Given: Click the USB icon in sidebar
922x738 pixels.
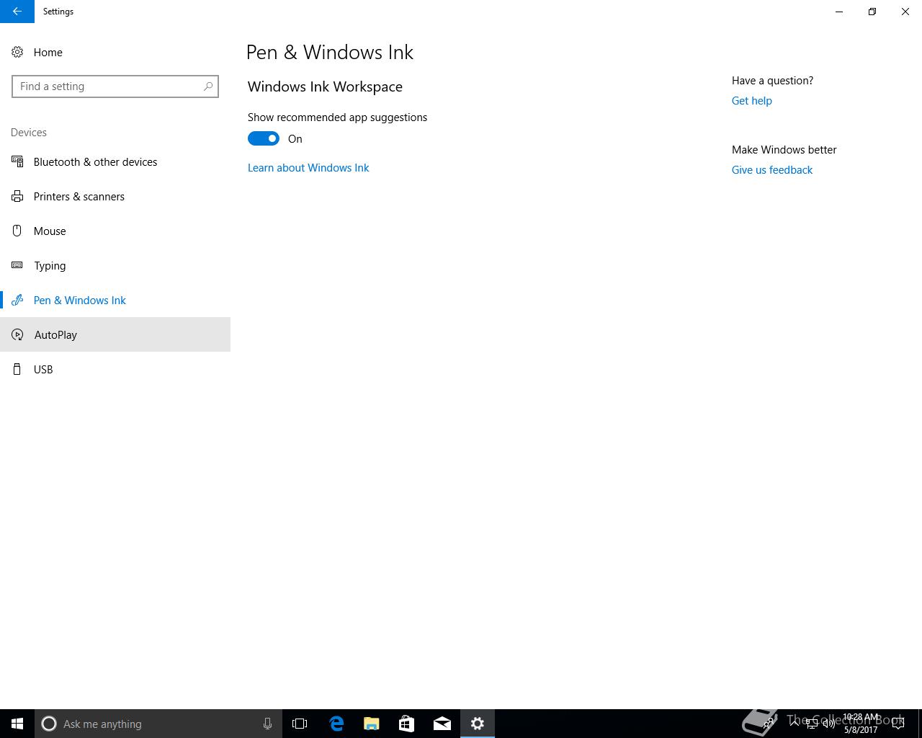Looking at the screenshot, I should 17,369.
